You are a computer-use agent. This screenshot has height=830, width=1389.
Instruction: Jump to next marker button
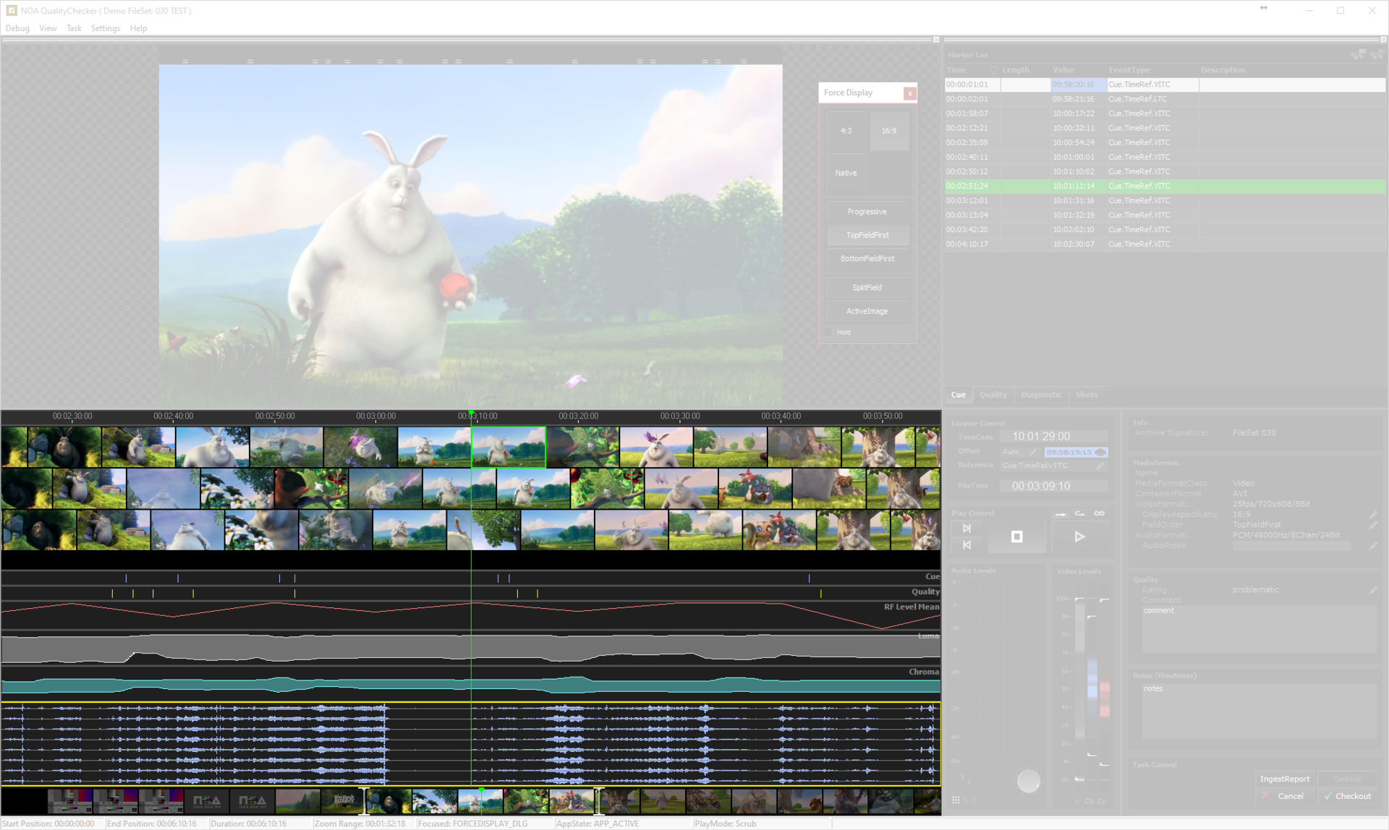click(967, 529)
